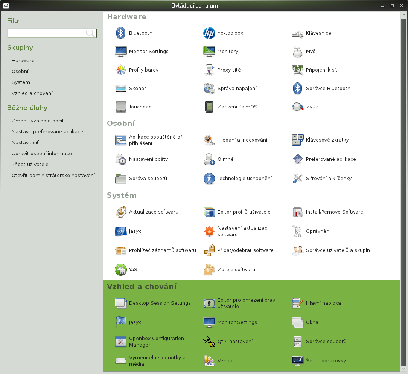The width and height of the screenshot is (408, 374).
Task: Open Monitor Settings in Vzhled a chování
Action: coord(209,322)
